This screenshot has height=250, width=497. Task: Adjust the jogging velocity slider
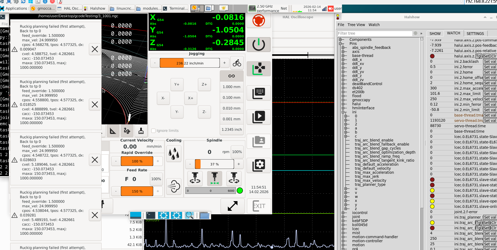pyautogui.click(x=189, y=63)
